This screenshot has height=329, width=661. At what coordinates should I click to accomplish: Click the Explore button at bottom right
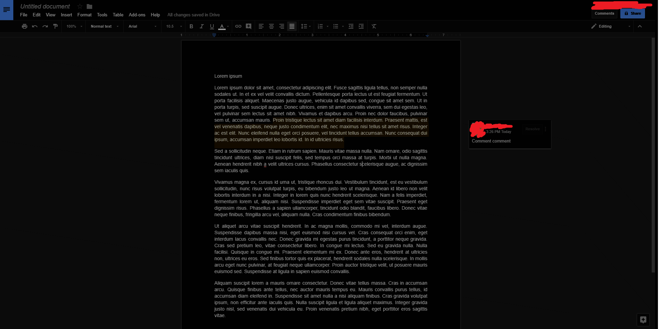(x=643, y=319)
